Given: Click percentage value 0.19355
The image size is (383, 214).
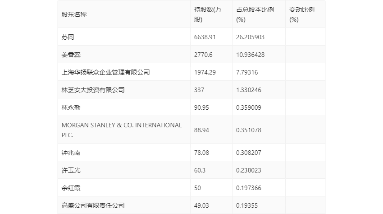Looking at the screenshot, I should coord(247,205).
